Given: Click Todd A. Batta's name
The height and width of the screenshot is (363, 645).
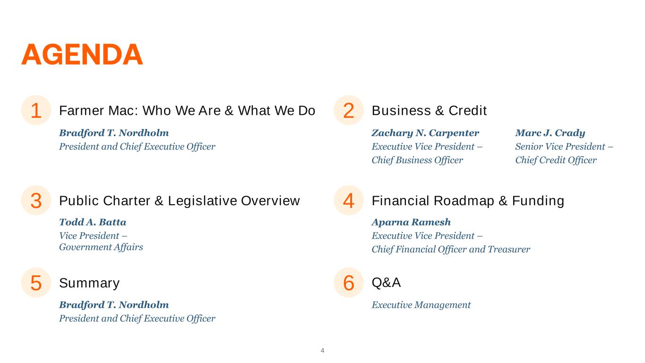Looking at the screenshot, I should tap(93, 222).
